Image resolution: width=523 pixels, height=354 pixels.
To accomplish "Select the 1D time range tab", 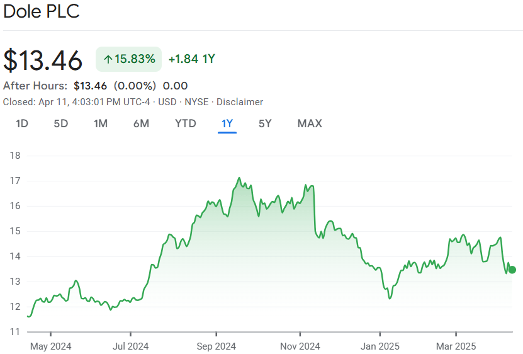I will click(x=22, y=123).
